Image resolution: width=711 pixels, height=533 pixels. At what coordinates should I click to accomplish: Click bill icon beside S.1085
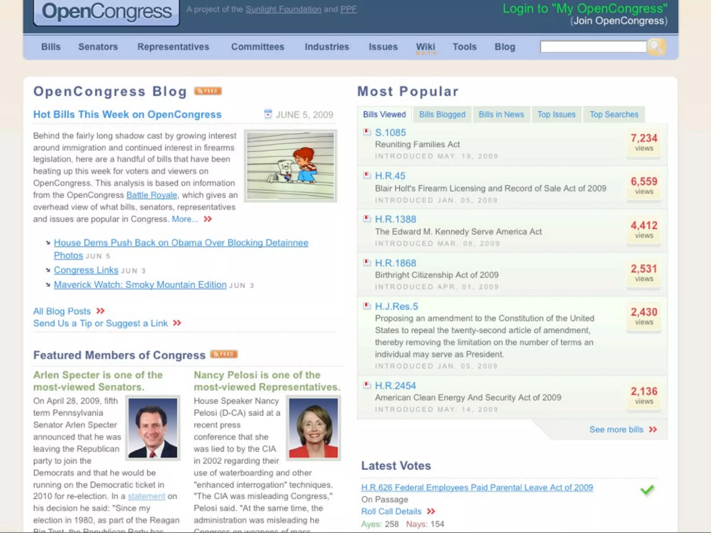(367, 132)
